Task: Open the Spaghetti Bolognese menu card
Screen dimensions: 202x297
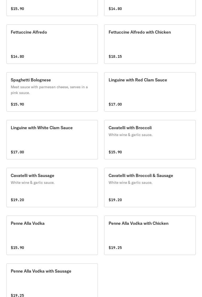Action: 52,92
